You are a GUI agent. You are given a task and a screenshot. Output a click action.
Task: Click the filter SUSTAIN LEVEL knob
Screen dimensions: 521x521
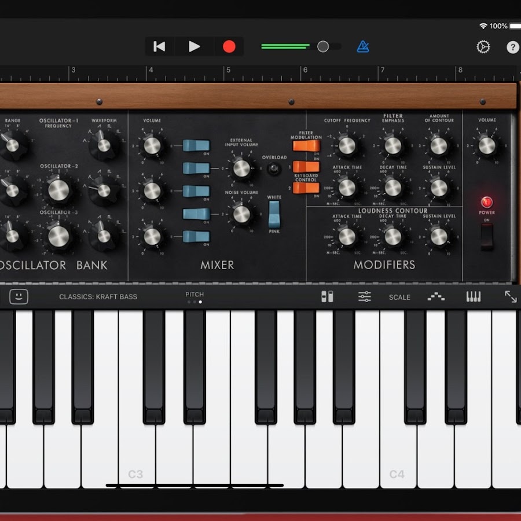click(439, 188)
